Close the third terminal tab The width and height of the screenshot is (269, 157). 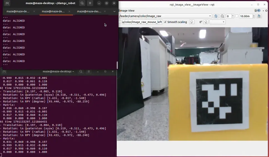(105, 11)
